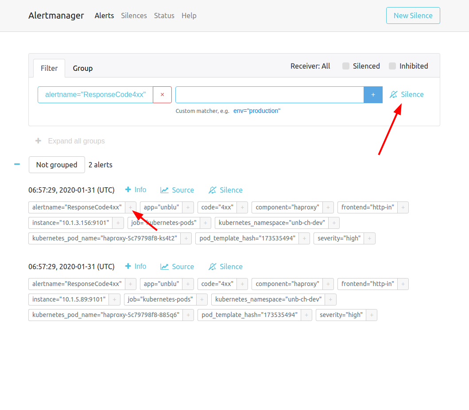Focus the custom matcher input field

(269, 95)
